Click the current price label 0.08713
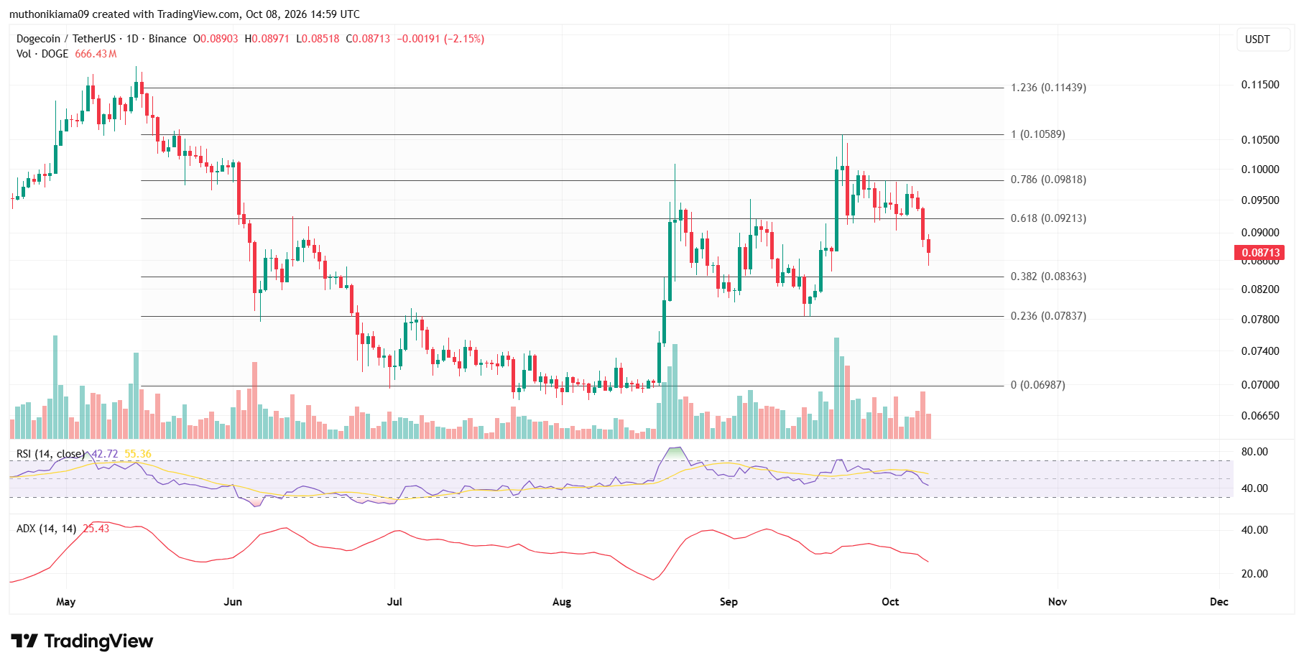Image resolution: width=1304 pixels, height=668 pixels. pos(1260,253)
